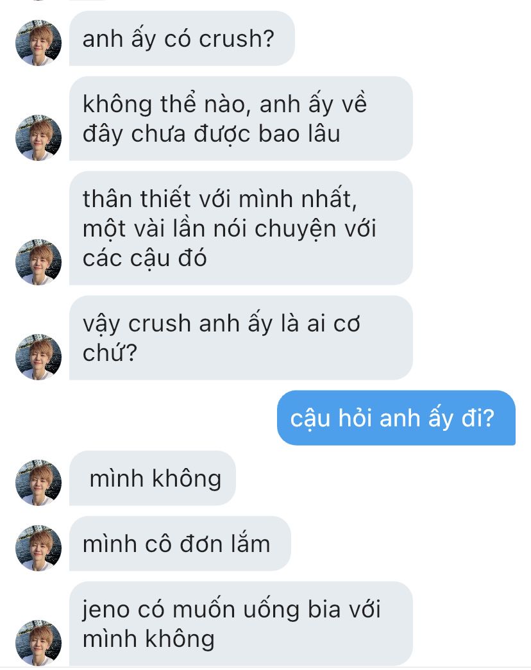Tap avatar beside "vậy crush anh ấy" message
This screenshot has height=670, width=531.
pyautogui.click(x=38, y=356)
